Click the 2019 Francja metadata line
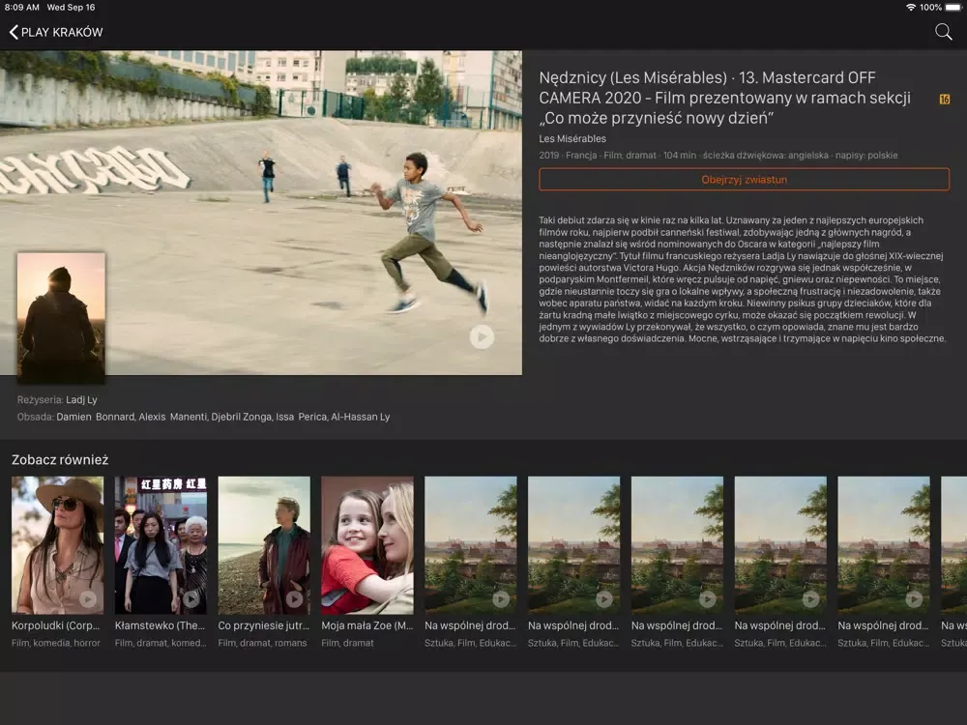The image size is (967, 725). 718,156
